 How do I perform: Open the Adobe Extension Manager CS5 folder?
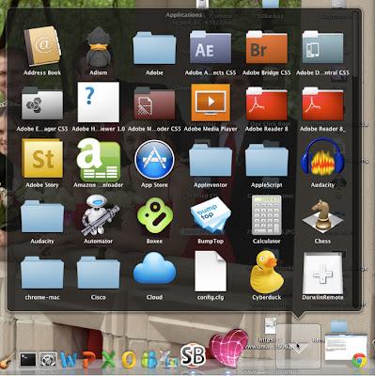[42, 103]
